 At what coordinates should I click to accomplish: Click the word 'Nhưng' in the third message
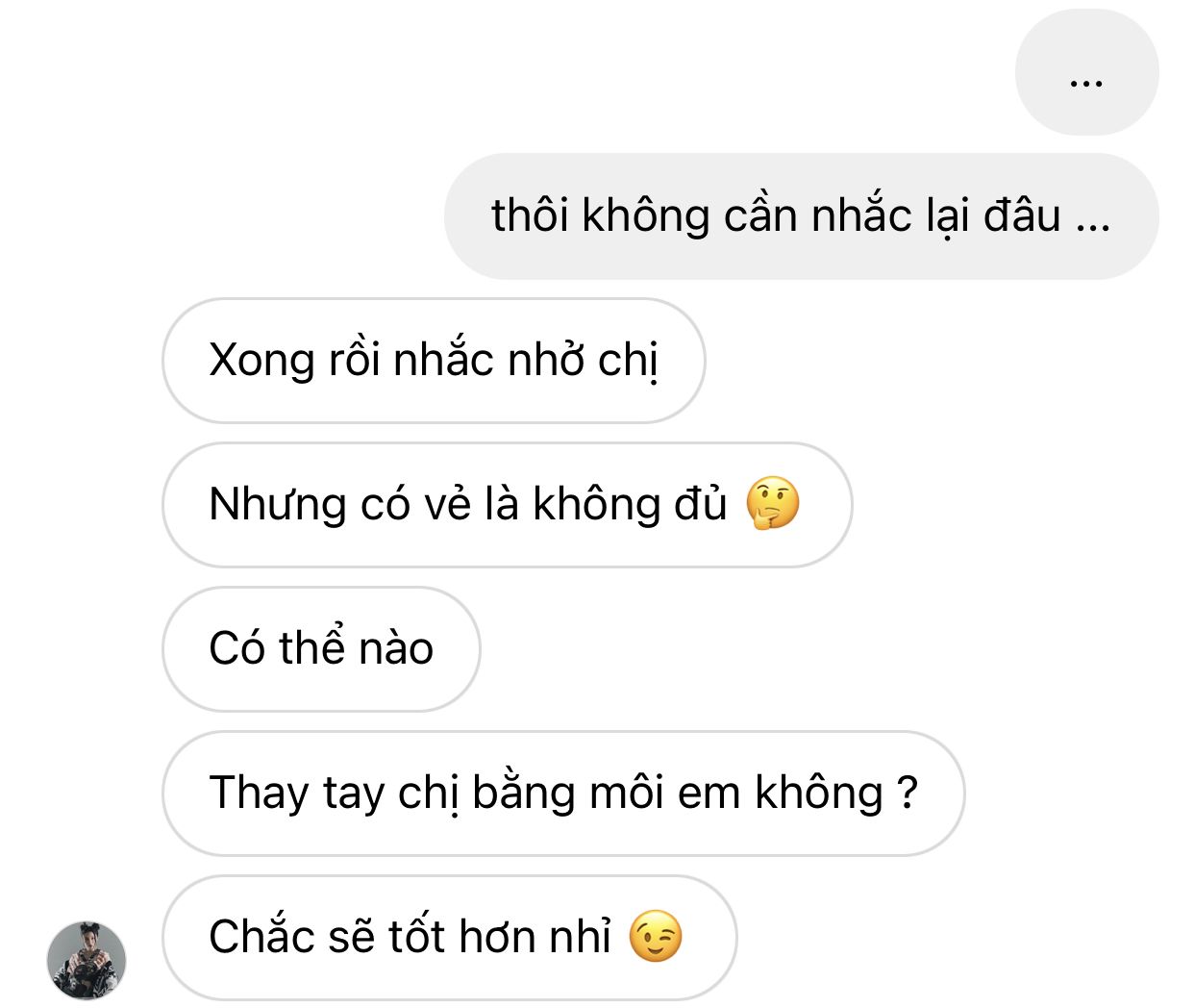pyautogui.click(x=278, y=506)
